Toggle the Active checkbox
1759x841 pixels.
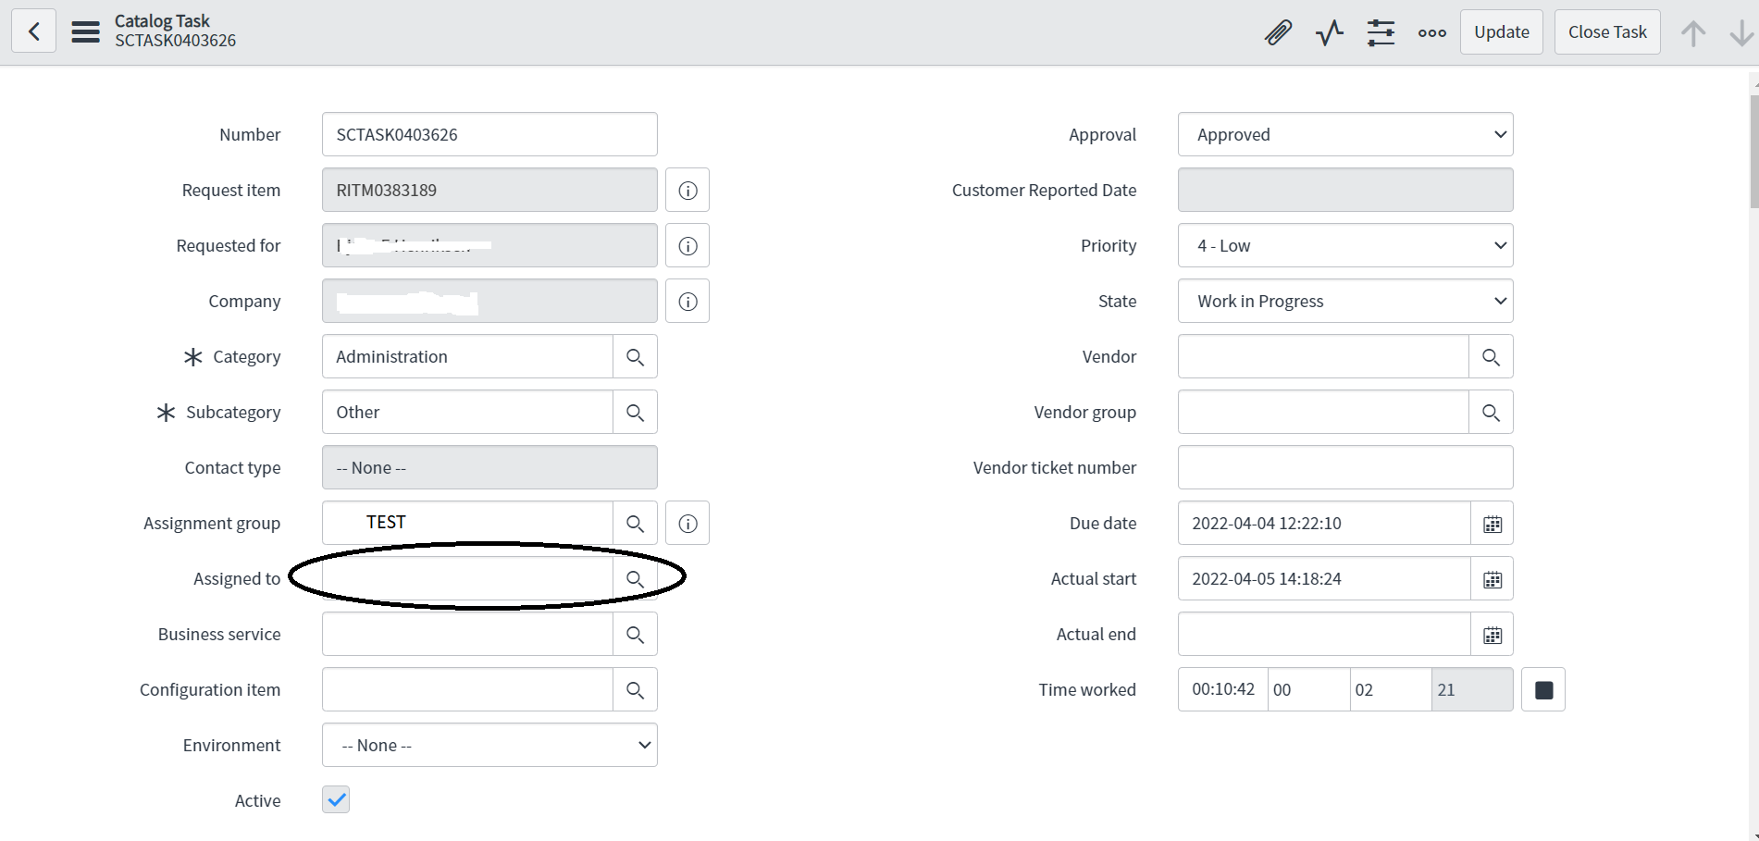pyautogui.click(x=335, y=799)
